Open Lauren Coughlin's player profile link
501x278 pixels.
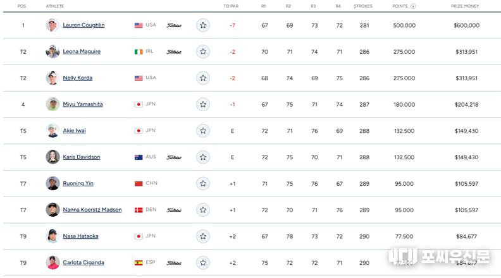click(x=83, y=25)
